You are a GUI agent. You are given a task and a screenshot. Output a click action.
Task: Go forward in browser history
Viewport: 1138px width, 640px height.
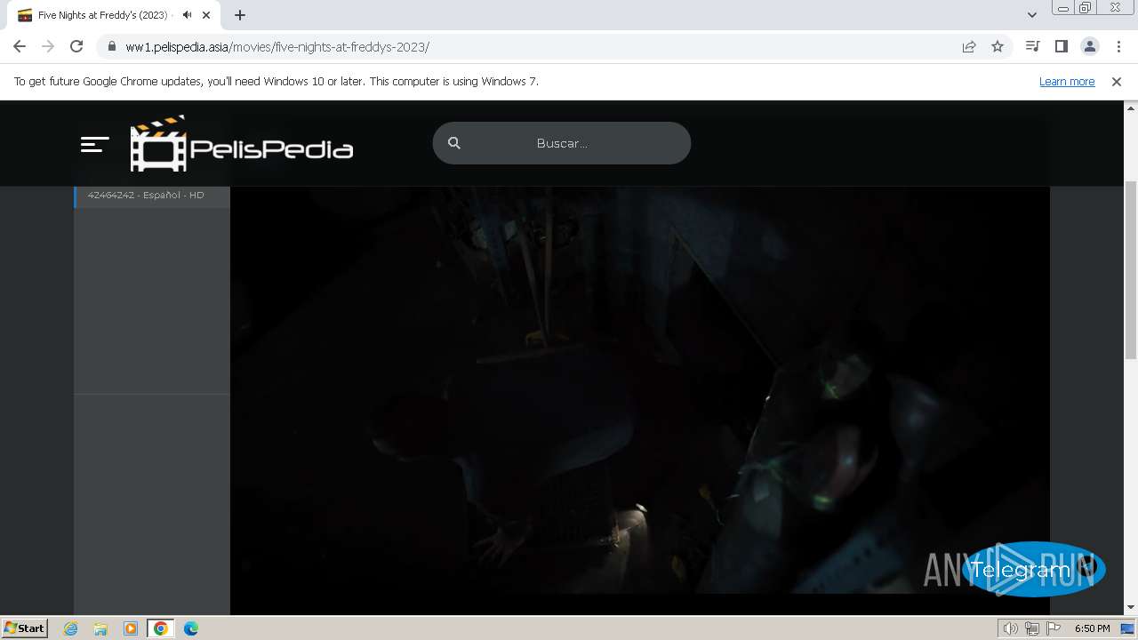[48, 46]
